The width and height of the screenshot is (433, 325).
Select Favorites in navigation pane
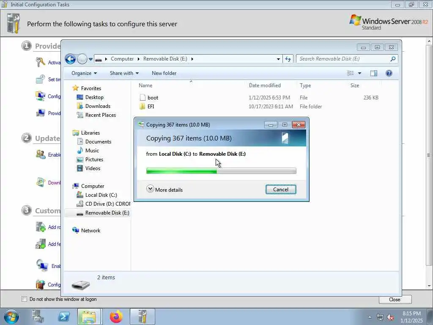91,88
